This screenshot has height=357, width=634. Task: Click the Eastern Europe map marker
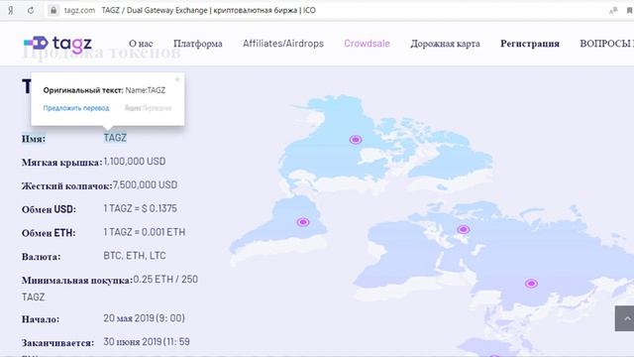[464, 229]
